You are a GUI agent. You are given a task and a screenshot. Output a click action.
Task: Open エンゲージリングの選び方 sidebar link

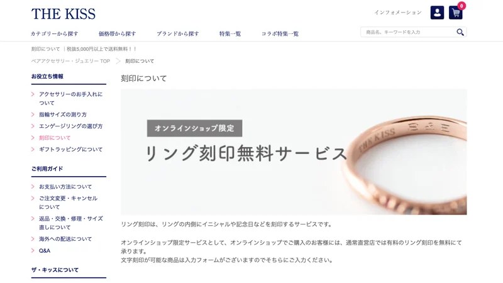click(x=70, y=126)
